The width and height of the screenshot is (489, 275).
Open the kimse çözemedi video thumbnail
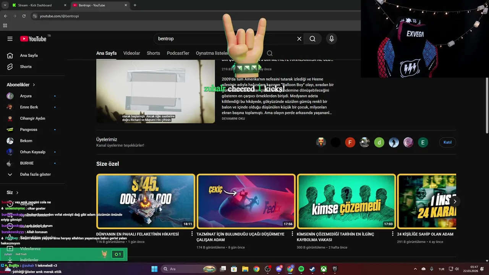346,201
